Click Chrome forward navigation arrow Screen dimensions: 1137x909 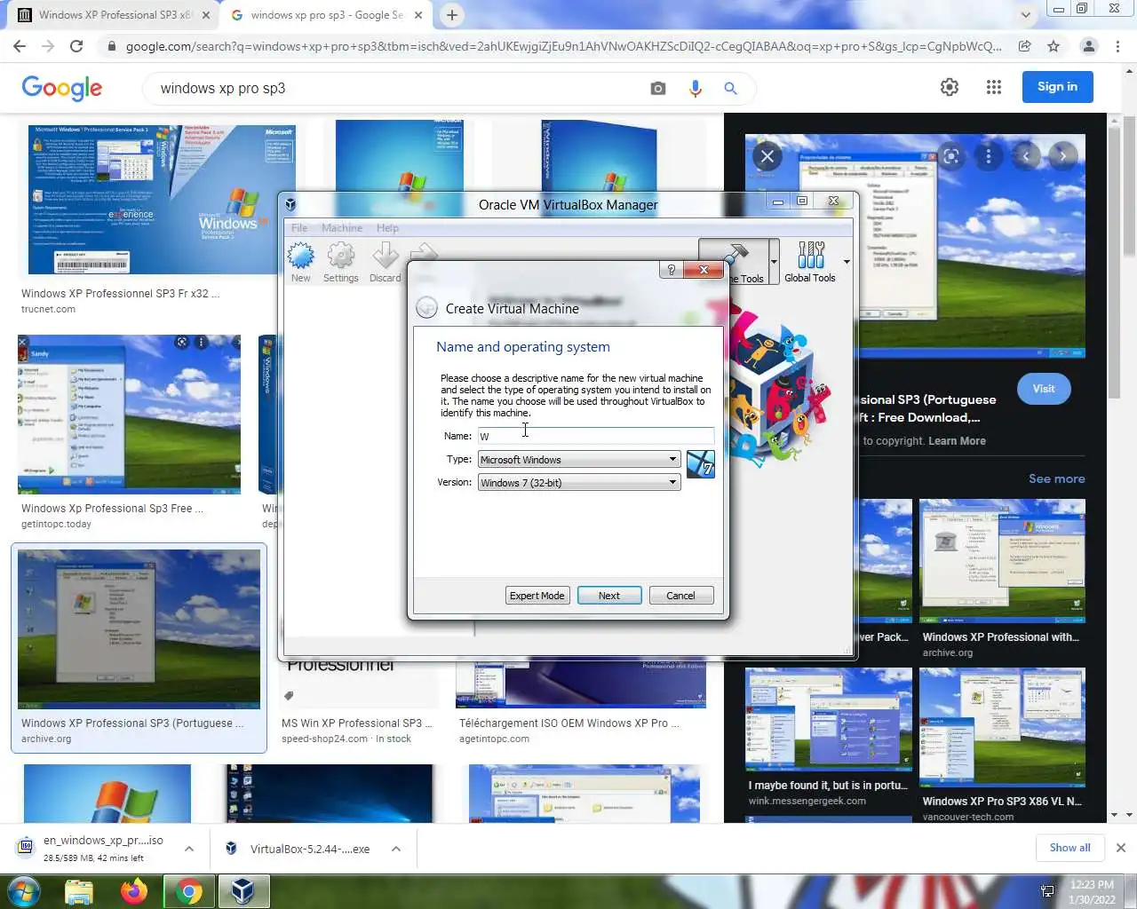48,46
